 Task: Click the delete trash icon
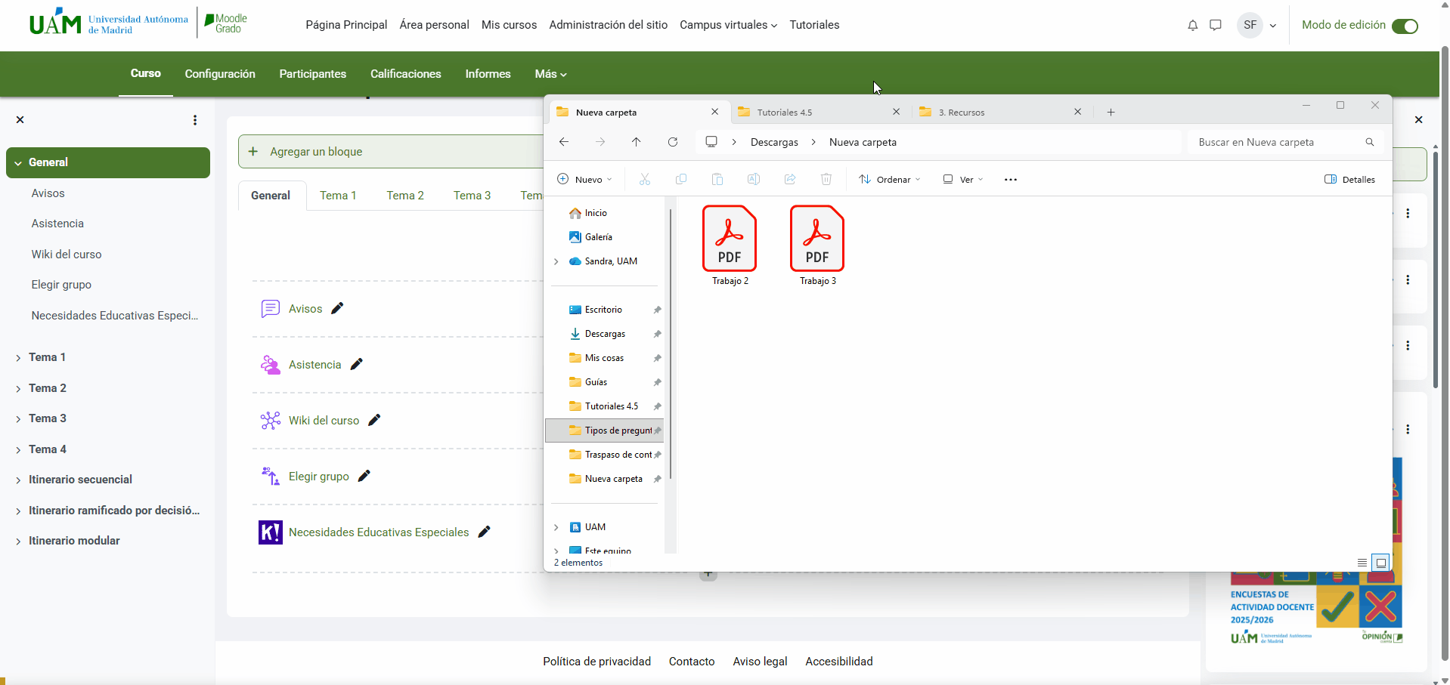coord(826,179)
